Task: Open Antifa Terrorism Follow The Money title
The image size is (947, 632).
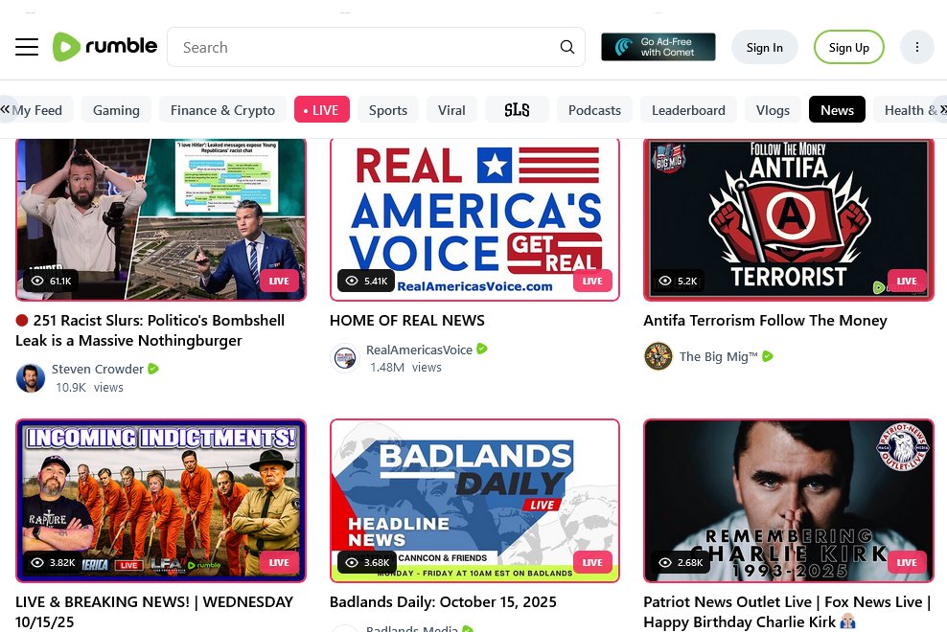Action: point(765,321)
